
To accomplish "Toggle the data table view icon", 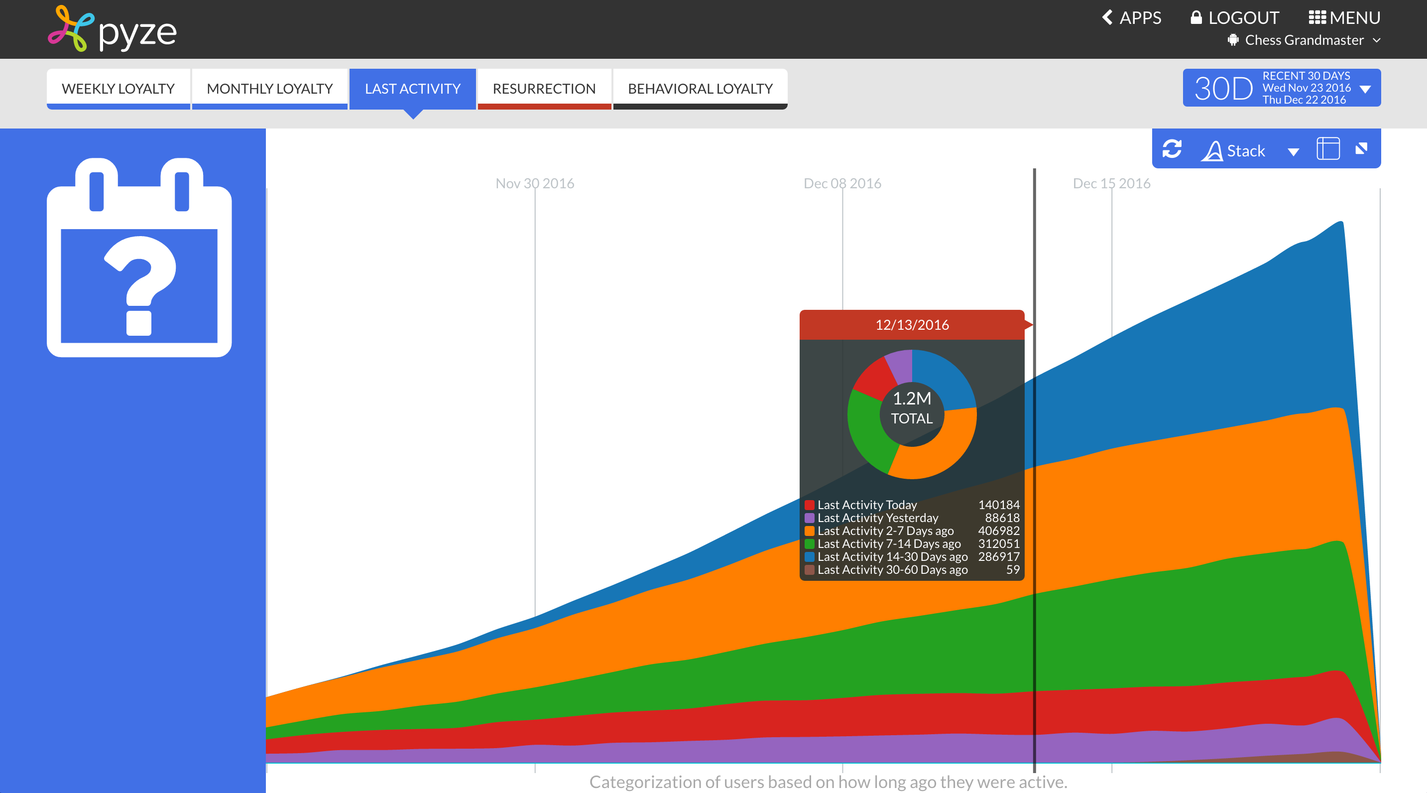I will coord(1328,149).
